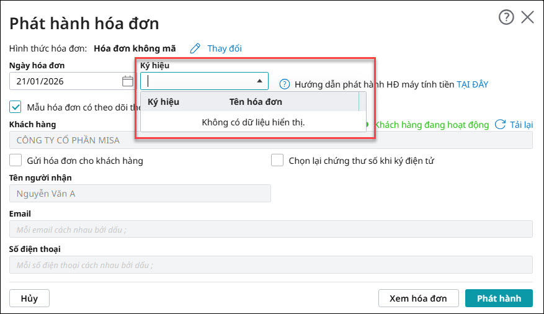Open the TẠI ĐÂY guide link
The height and width of the screenshot is (314, 544).
pyautogui.click(x=473, y=84)
